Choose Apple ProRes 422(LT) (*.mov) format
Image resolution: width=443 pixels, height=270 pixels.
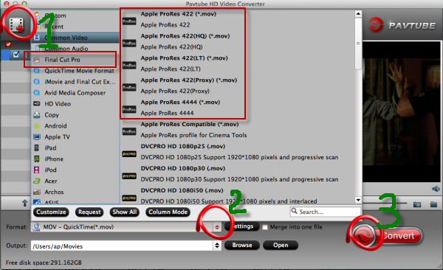click(184, 58)
